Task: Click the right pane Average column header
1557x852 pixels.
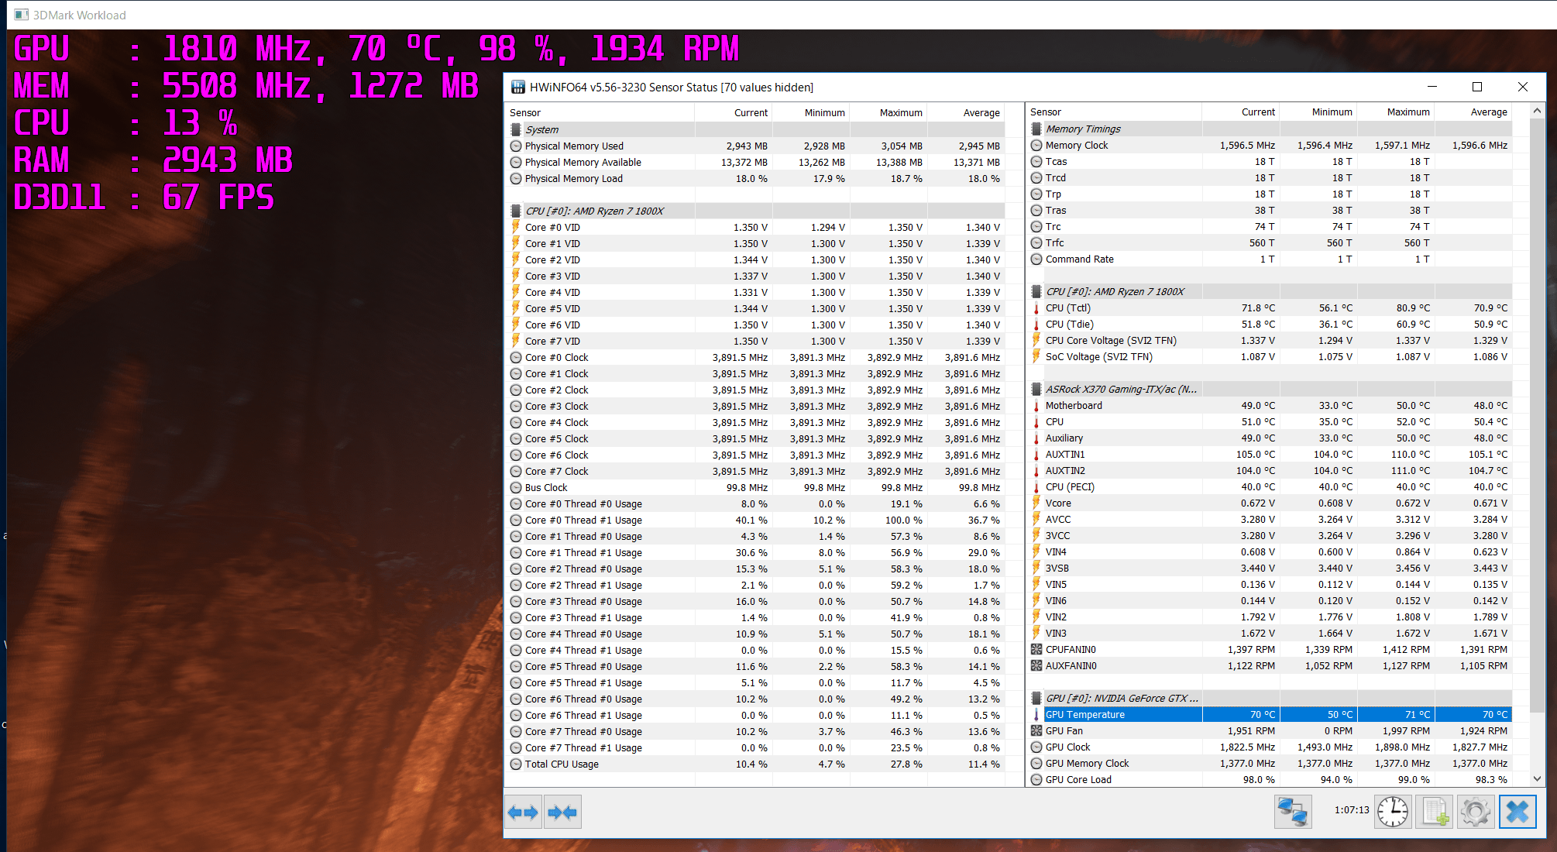Action: tap(1488, 112)
